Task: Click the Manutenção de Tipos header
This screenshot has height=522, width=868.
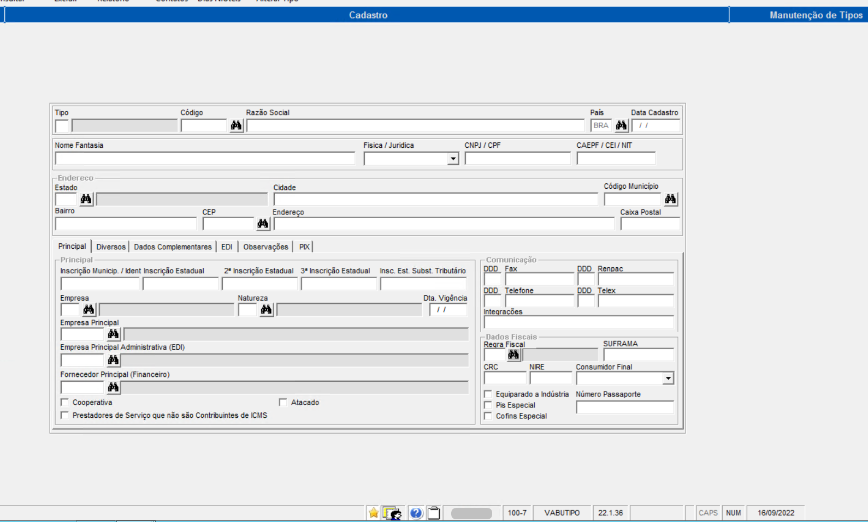Action: tap(816, 15)
